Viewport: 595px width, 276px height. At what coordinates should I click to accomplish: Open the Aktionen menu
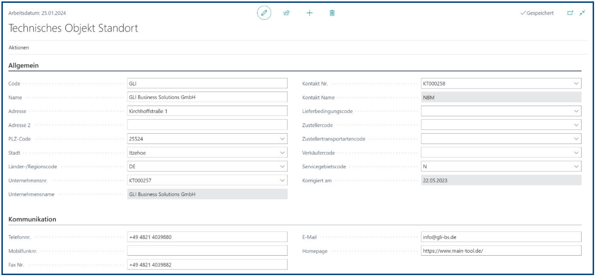[19, 48]
